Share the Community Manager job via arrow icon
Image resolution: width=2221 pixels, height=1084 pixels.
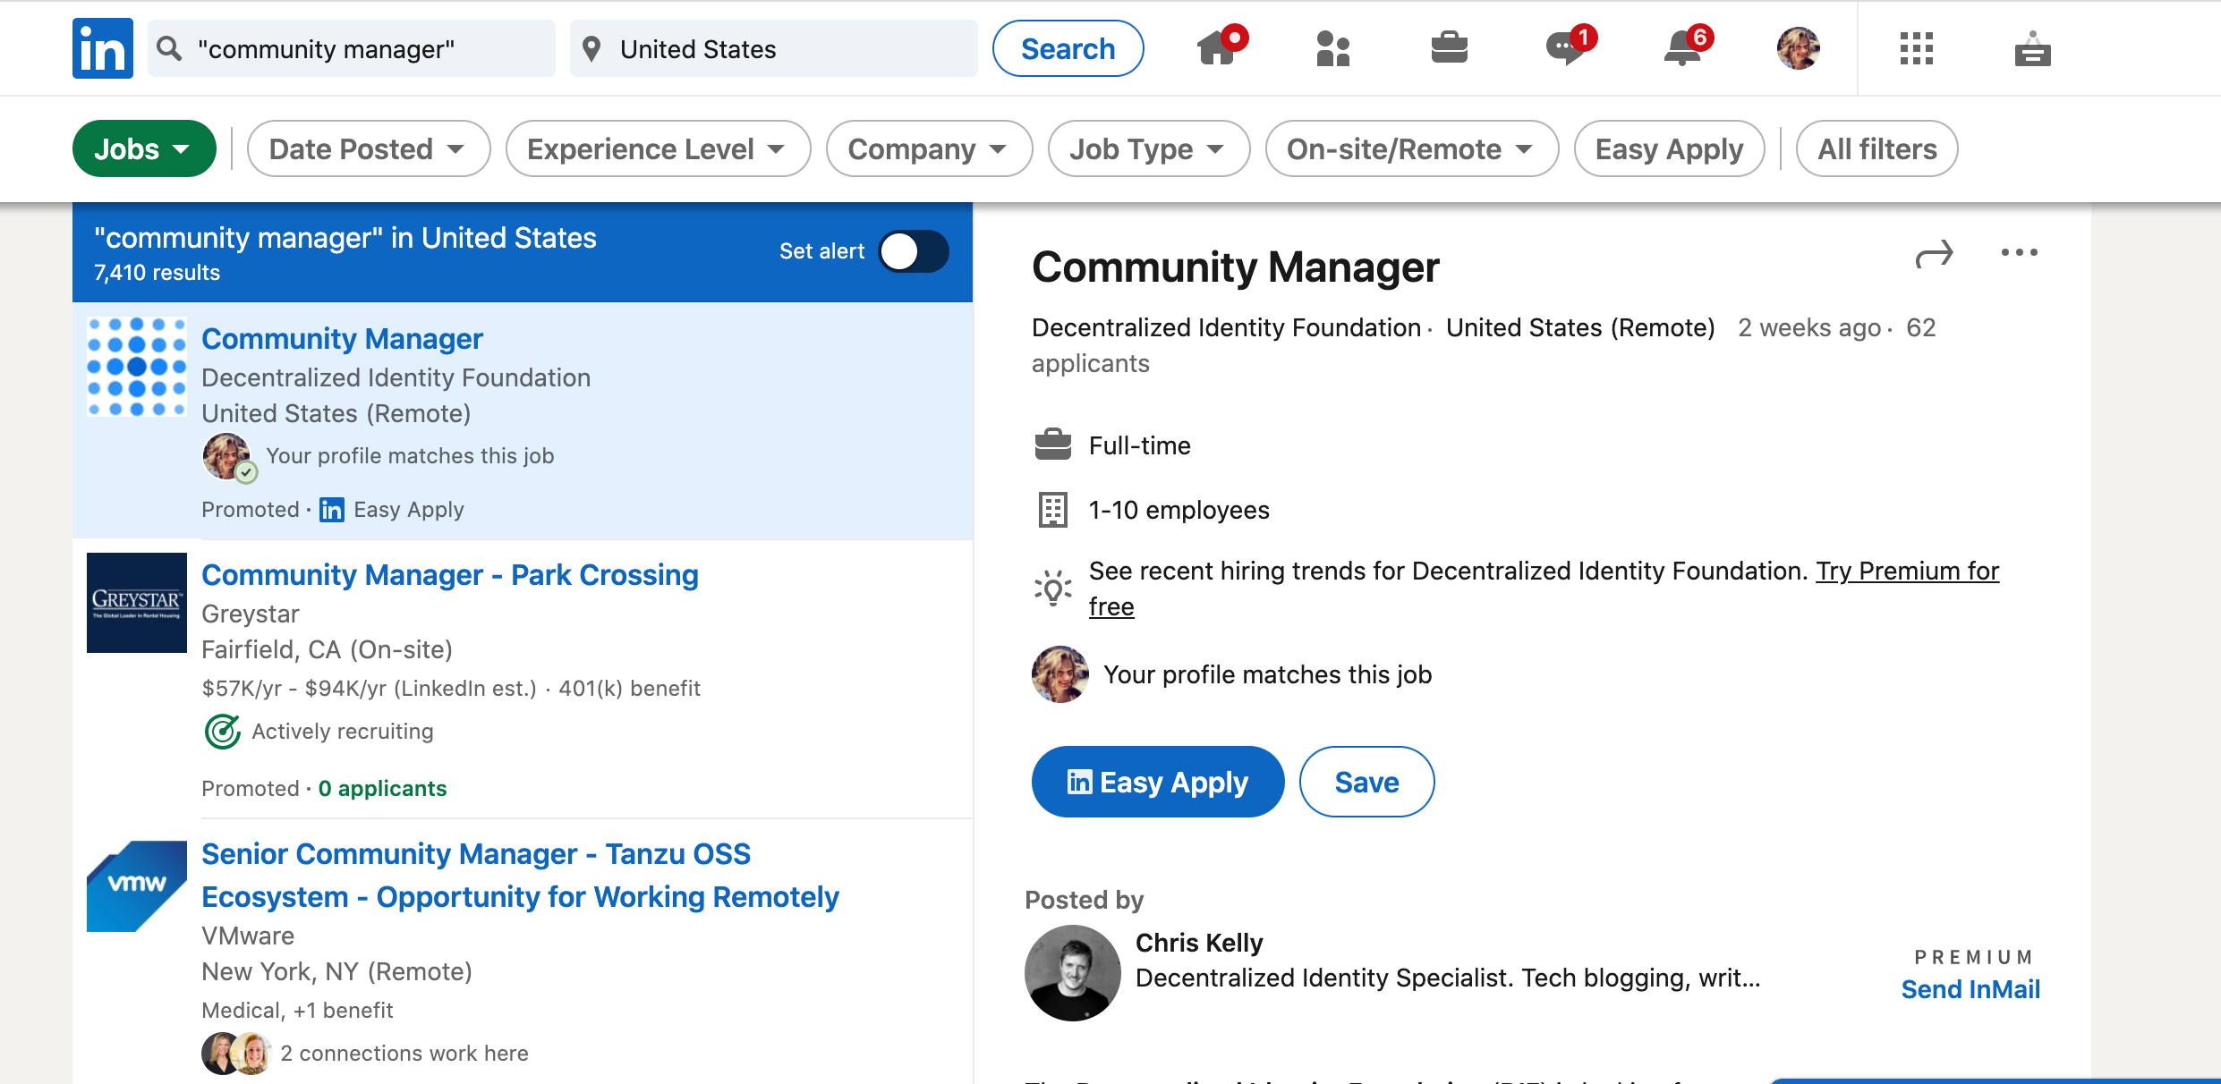click(x=1934, y=254)
